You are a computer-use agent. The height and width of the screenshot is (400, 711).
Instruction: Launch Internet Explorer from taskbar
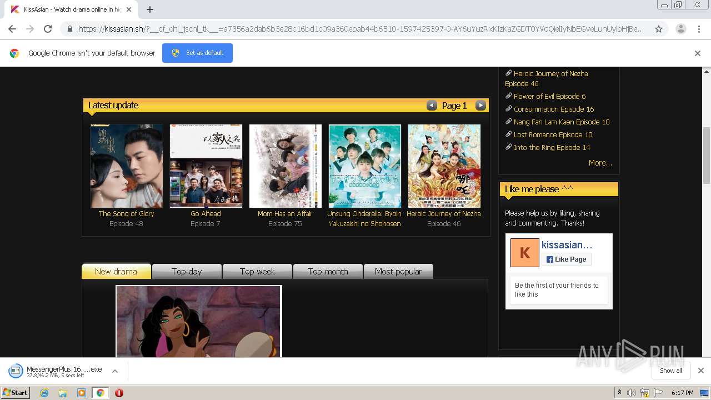(x=44, y=393)
